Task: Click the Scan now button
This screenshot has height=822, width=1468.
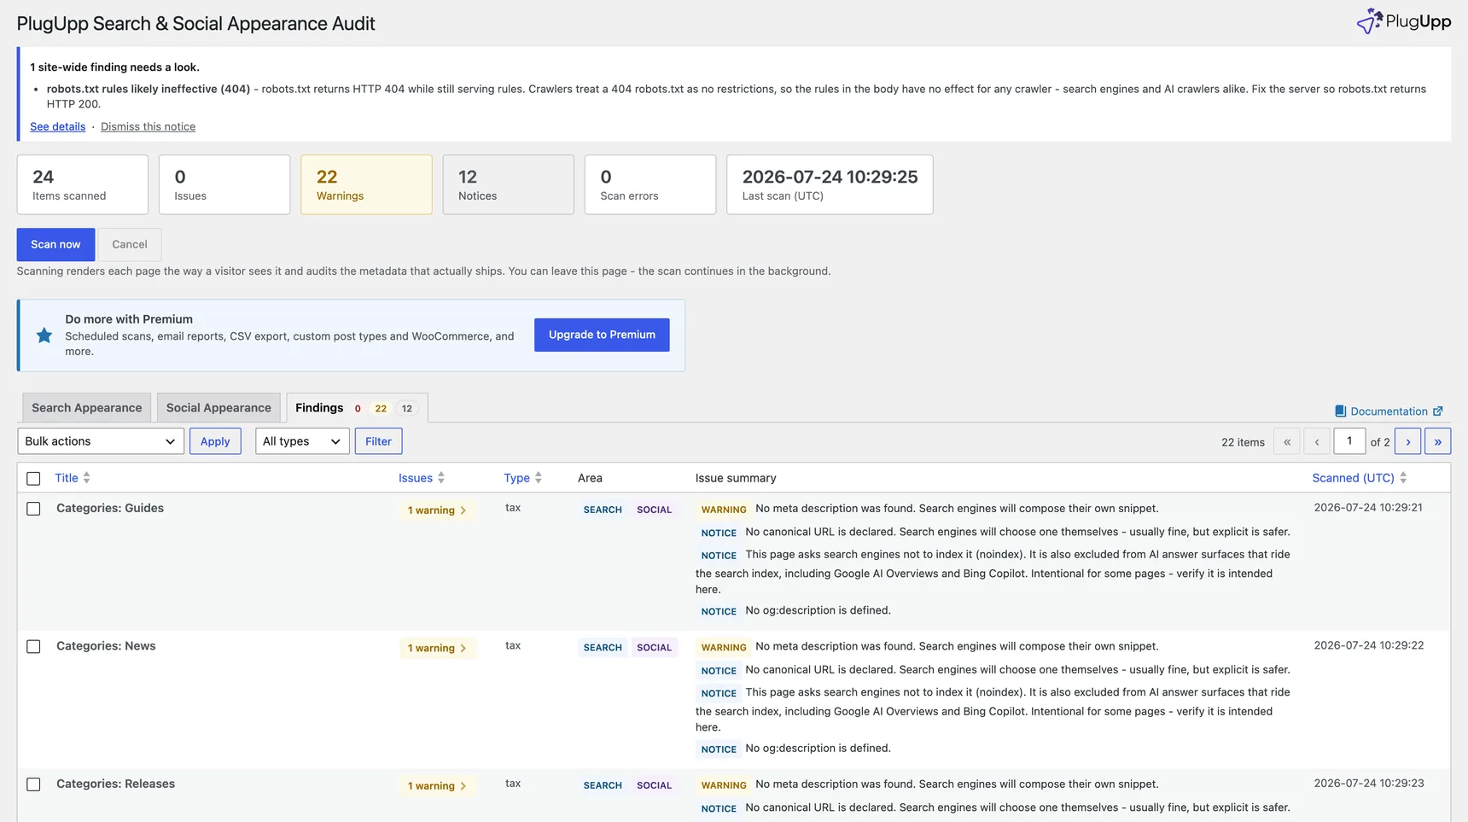Action: [x=55, y=244]
